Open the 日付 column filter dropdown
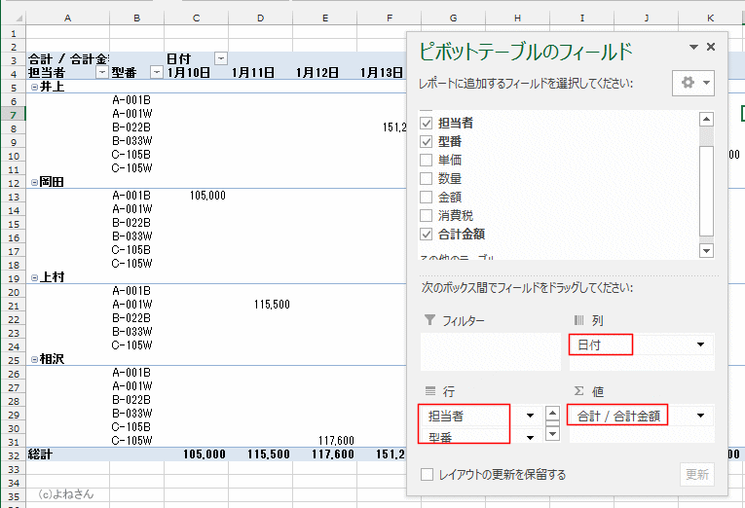The width and height of the screenshot is (745, 508). (221, 59)
